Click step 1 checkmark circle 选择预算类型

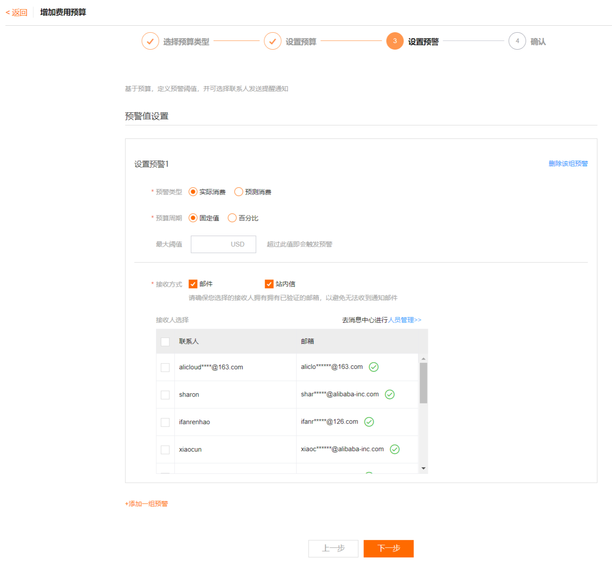150,41
